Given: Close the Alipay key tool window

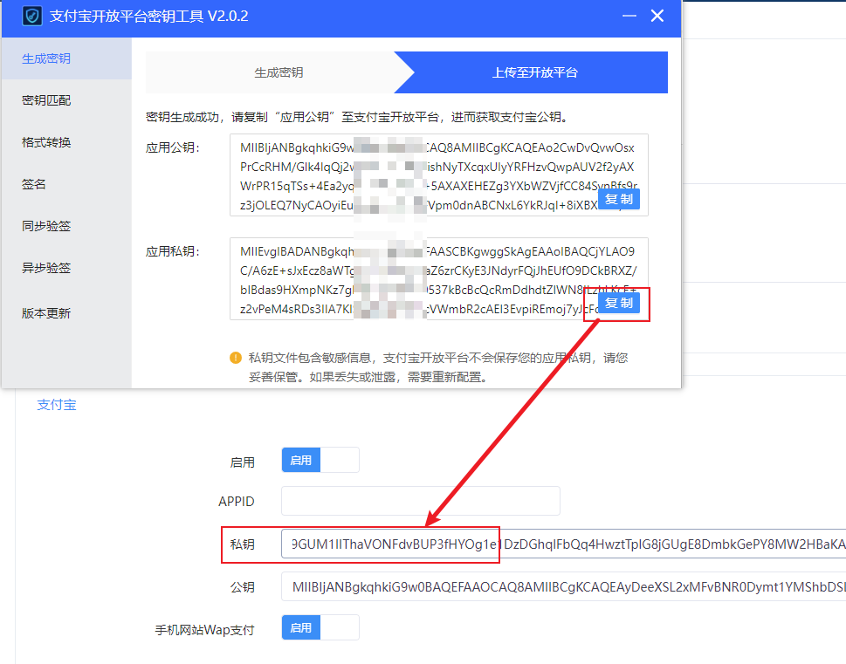Looking at the screenshot, I should click(x=657, y=17).
